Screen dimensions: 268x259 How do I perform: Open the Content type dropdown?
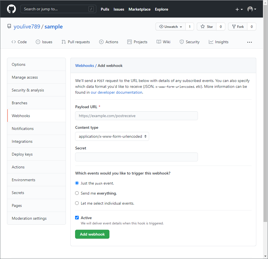point(112,136)
